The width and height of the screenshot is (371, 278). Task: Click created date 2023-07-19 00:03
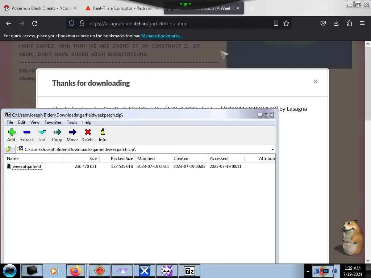(x=189, y=167)
